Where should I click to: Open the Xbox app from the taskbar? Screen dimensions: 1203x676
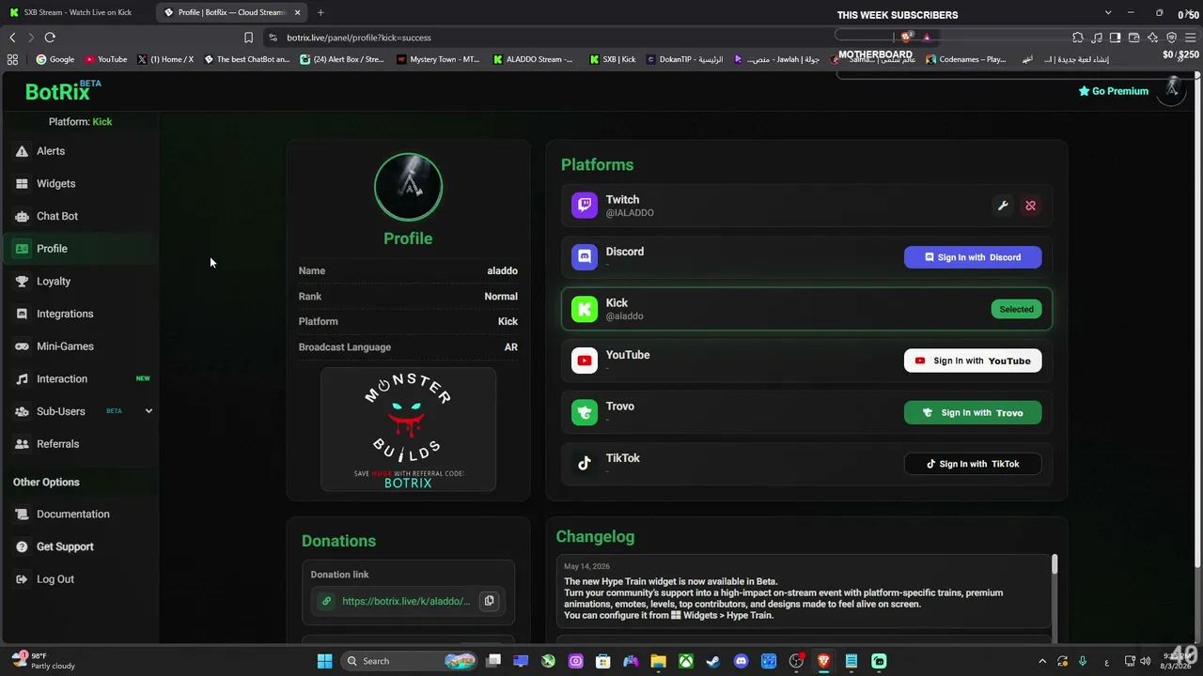[686, 661]
